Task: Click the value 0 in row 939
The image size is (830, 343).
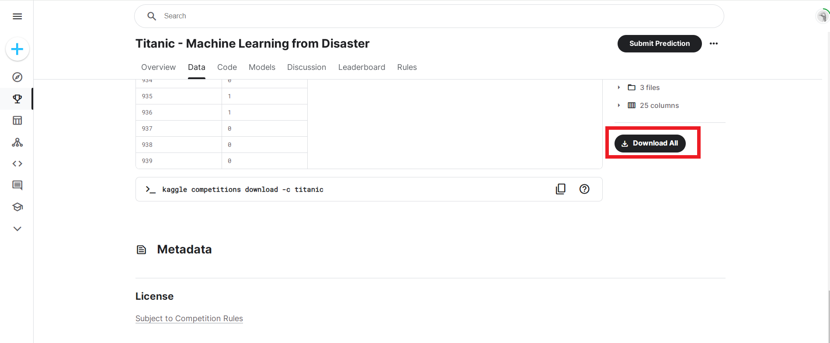Action: pos(229,161)
